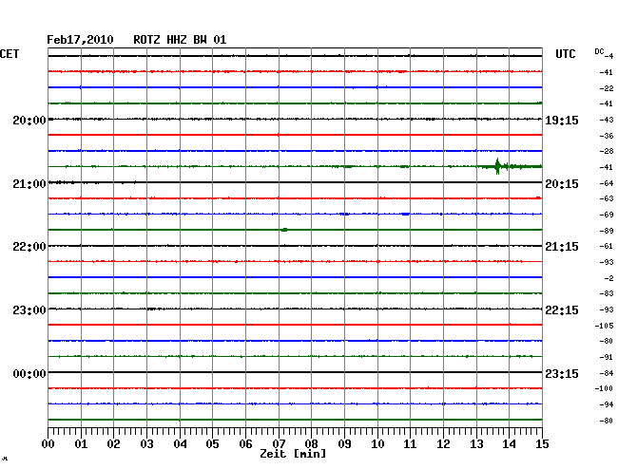
Task: Click the 'CET' timezone label
Action: [x=10, y=54]
